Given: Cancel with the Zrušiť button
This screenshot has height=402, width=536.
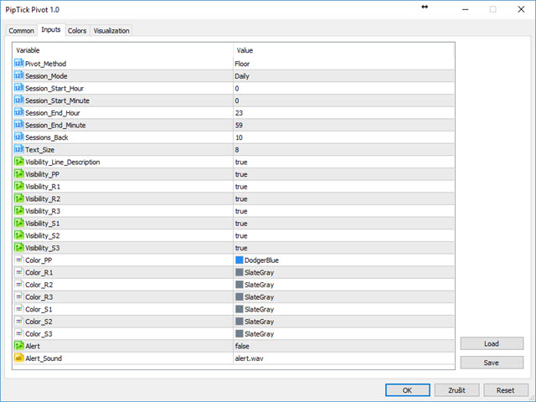Looking at the screenshot, I should [x=456, y=390].
